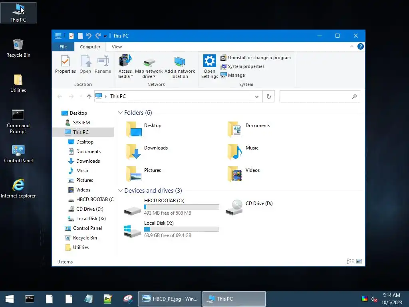
Task: Select the HBCD BOOTAB (C:) drive
Action: pyautogui.click(x=172, y=207)
